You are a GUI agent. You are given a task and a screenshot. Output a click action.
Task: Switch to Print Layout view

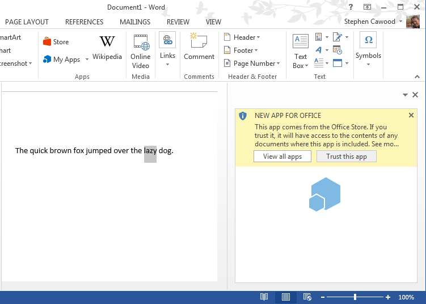point(285,297)
